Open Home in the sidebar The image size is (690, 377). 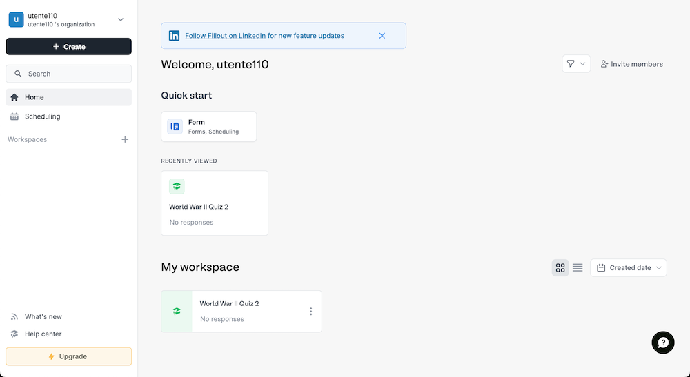point(68,97)
